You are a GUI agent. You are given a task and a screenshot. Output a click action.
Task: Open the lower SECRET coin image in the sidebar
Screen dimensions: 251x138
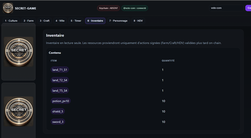[19, 111]
